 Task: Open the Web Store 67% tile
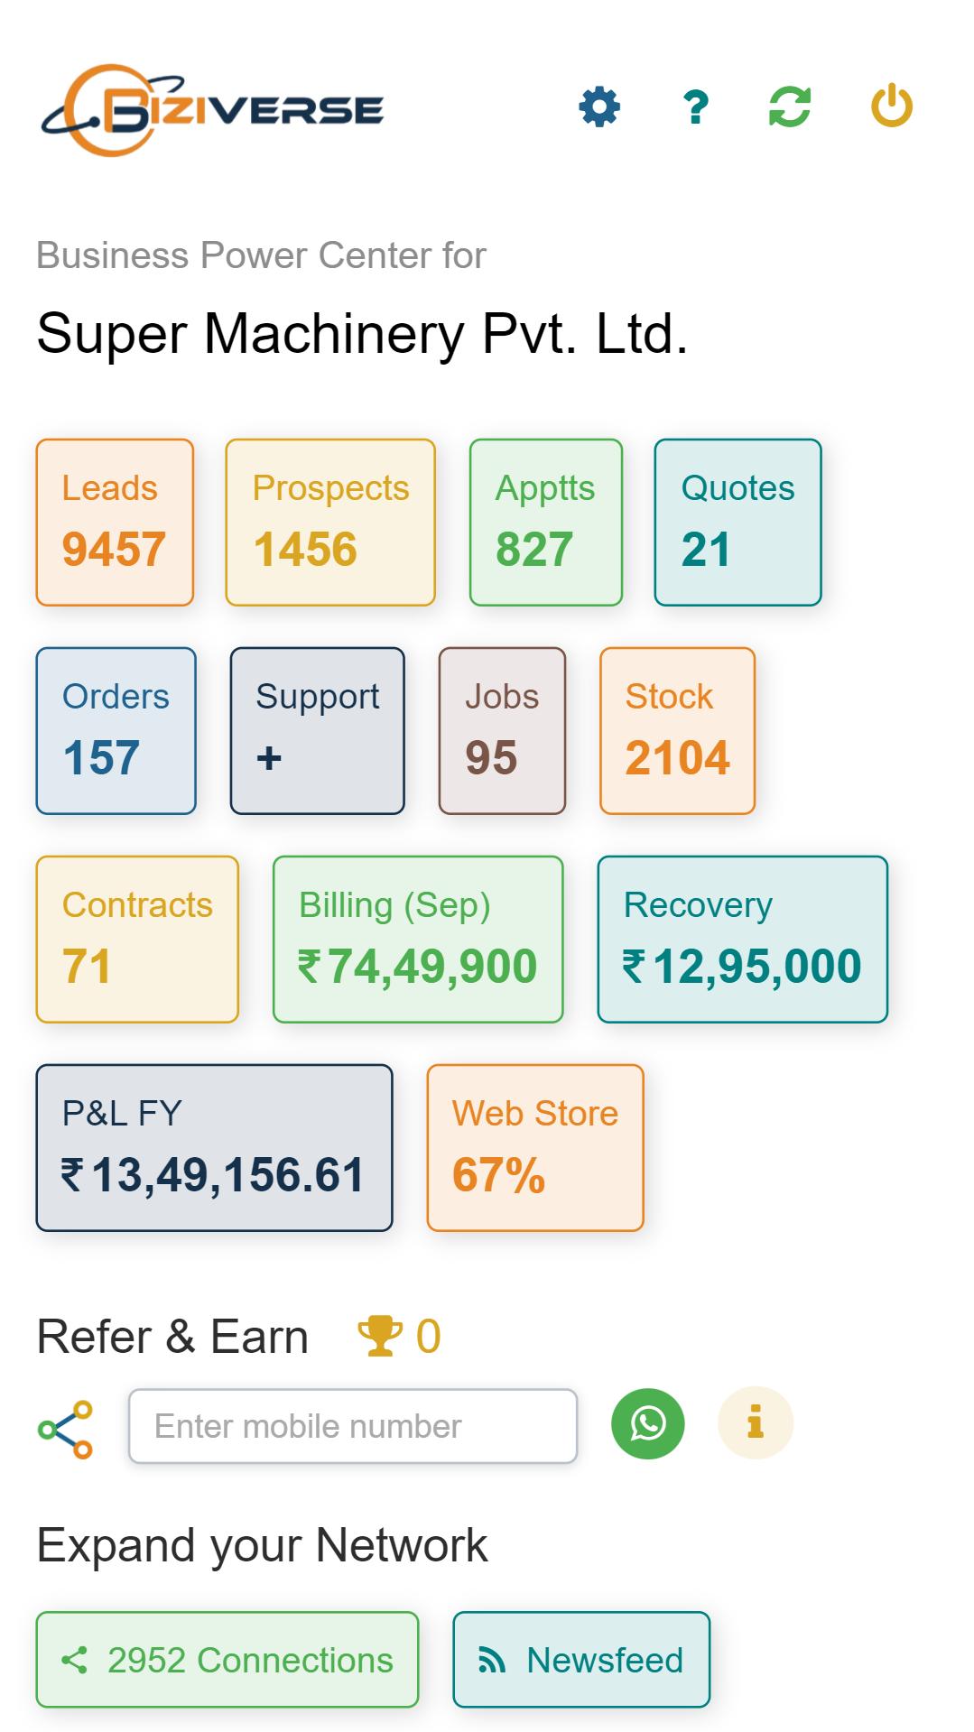point(535,1148)
